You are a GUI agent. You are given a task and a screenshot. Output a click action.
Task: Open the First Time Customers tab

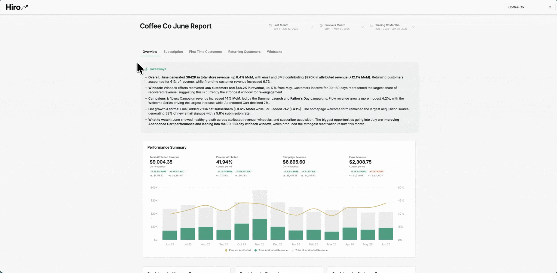(x=205, y=52)
